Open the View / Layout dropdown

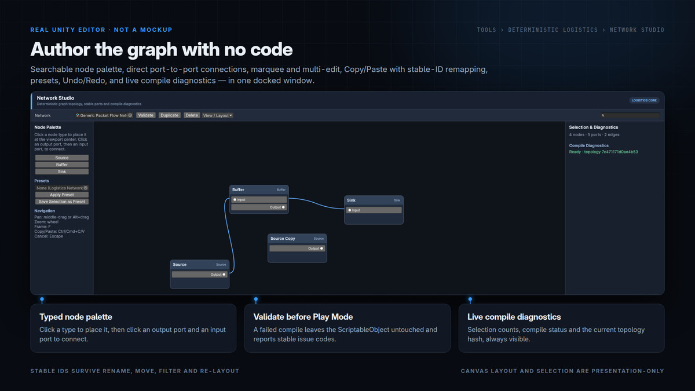(x=217, y=115)
